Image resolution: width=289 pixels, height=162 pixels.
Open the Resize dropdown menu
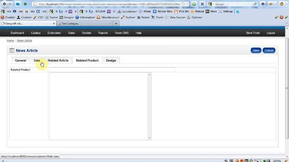click(144, 17)
